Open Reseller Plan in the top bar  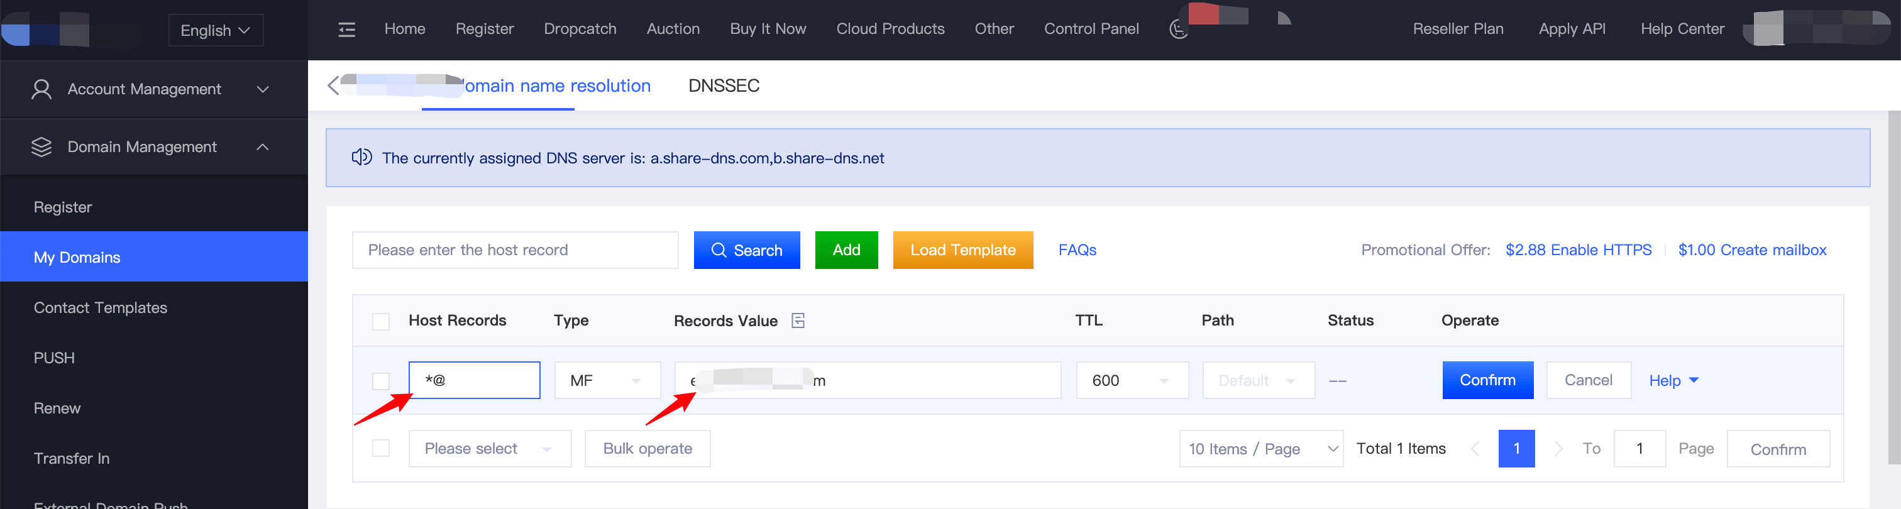(x=1457, y=30)
